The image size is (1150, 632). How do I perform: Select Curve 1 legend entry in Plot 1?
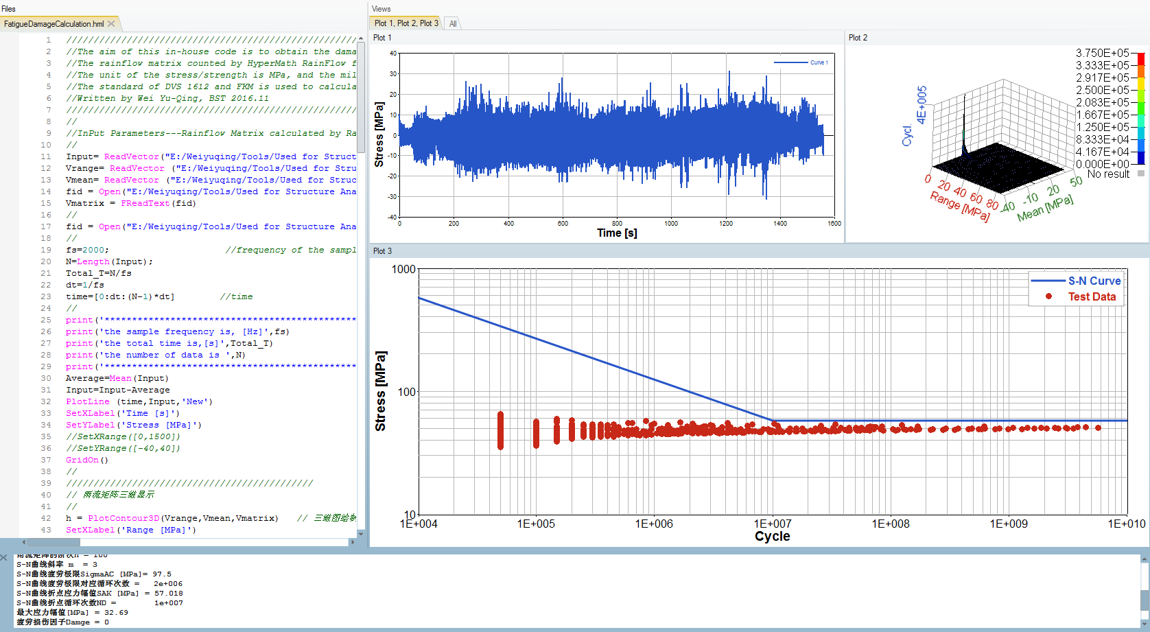801,62
